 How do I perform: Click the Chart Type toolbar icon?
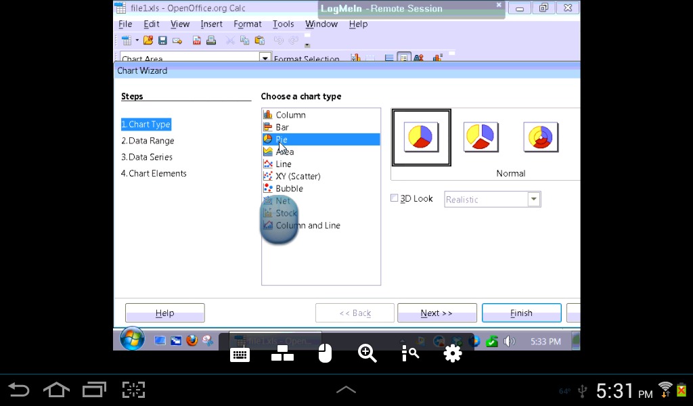[x=355, y=58]
